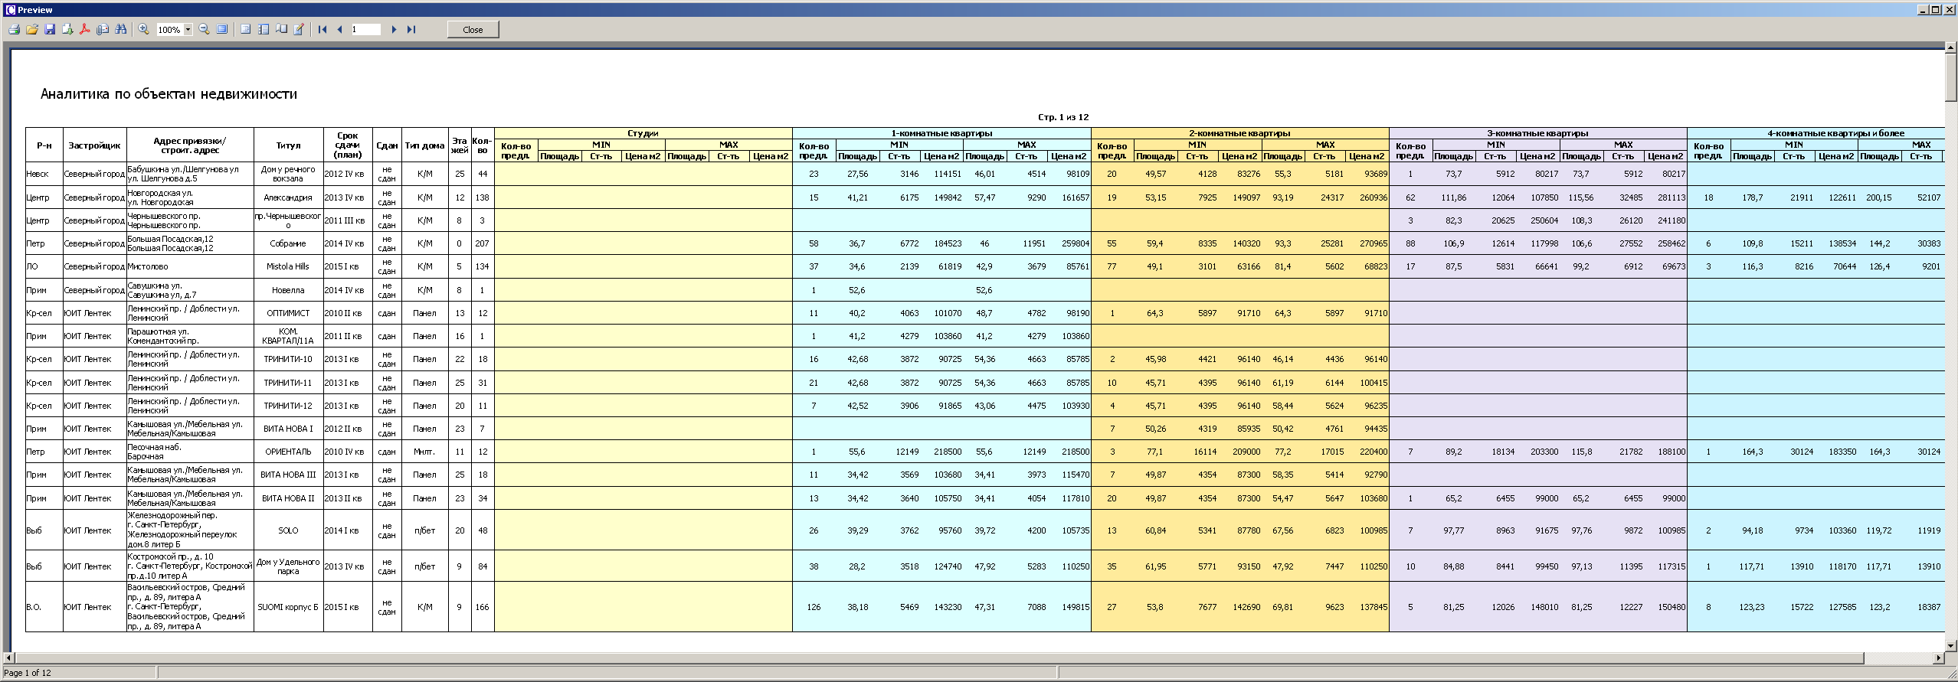
Task: Zoom out of the report preview
Action: (x=204, y=30)
